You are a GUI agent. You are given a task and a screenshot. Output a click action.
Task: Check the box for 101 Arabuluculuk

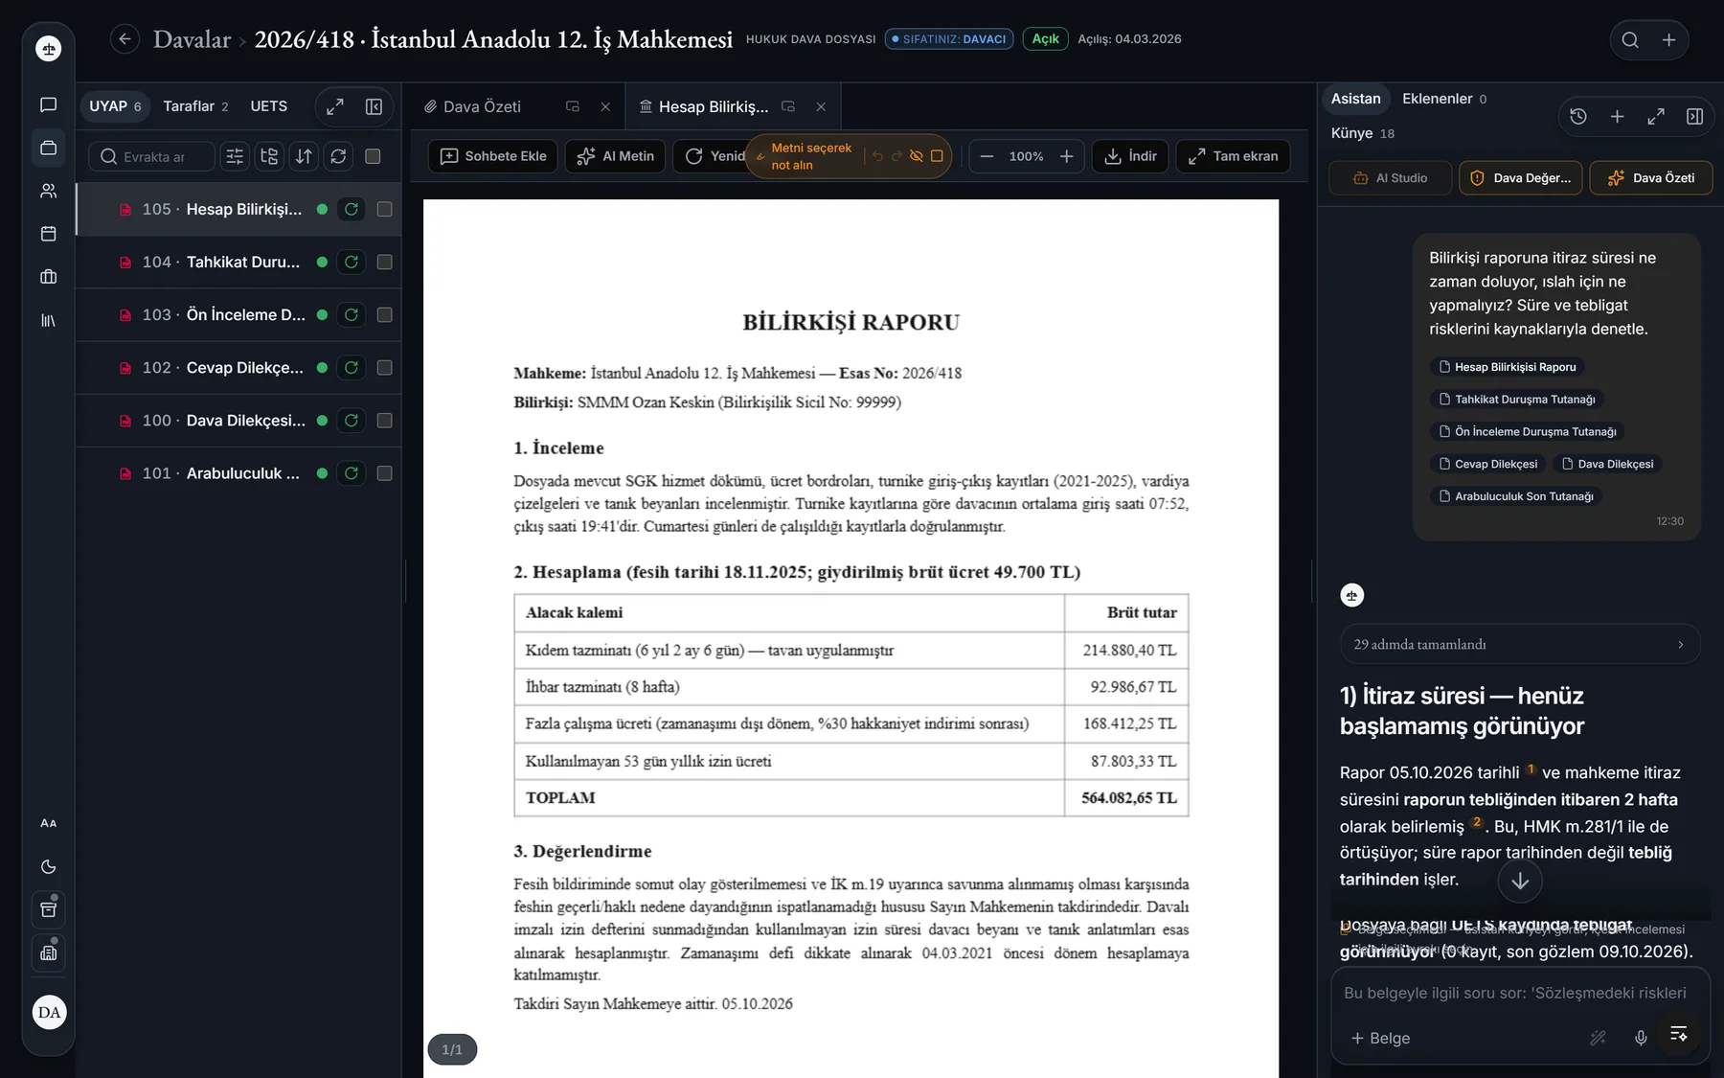tap(384, 473)
